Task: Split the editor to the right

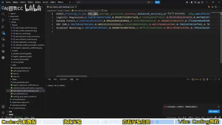Action: pos(216,7)
